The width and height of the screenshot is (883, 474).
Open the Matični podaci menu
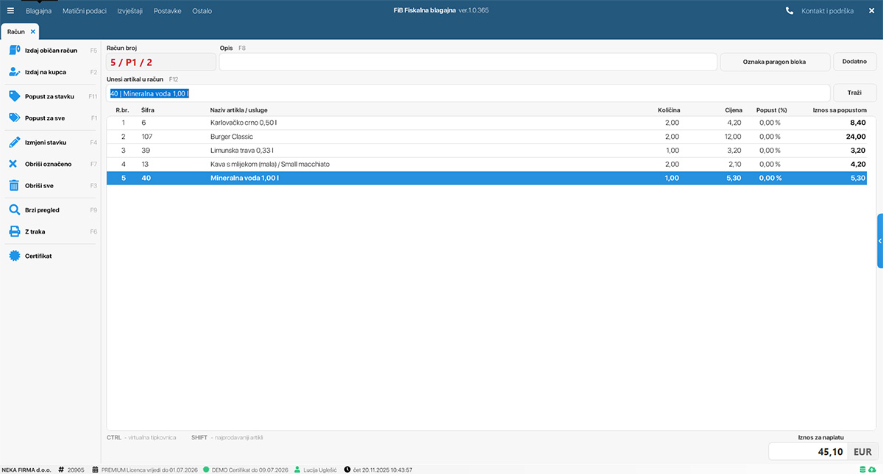tap(84, 11)
